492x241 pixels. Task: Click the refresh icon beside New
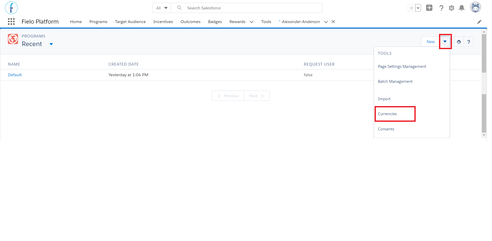pyautogui.click(x=459, y=42)
